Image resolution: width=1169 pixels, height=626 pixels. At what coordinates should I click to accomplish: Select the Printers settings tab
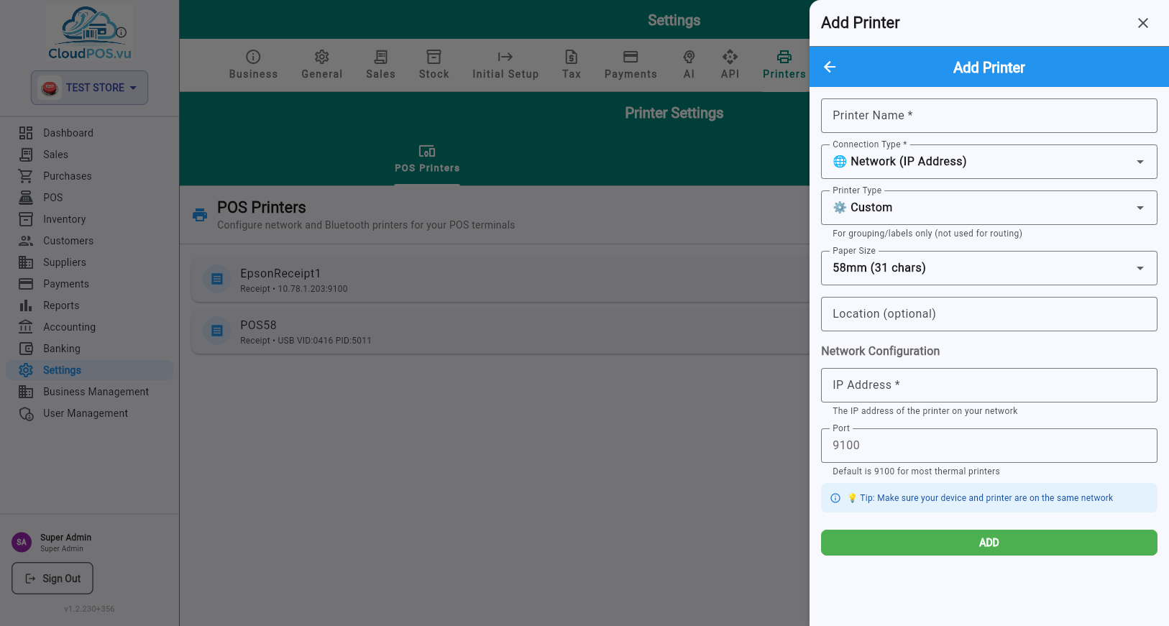coord(784,65)
